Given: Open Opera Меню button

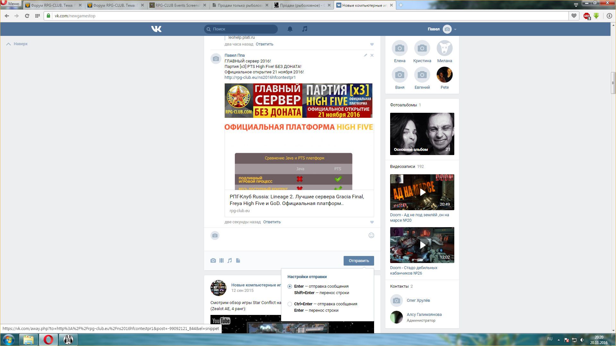Looking at the screenshot, I should [x=11, y=4].
